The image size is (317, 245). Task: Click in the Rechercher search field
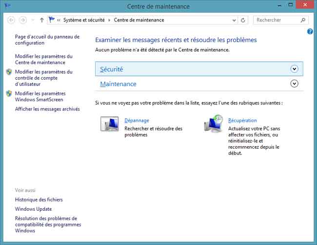click(x=276, y=20)
